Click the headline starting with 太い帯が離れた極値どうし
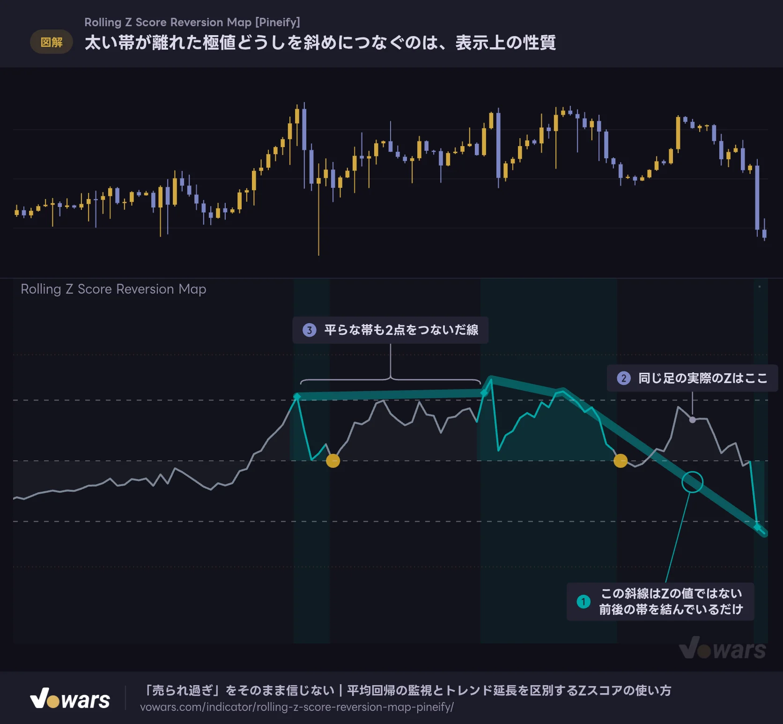The width and height of the screenshot is (783, 724). (x=320, y=43)
